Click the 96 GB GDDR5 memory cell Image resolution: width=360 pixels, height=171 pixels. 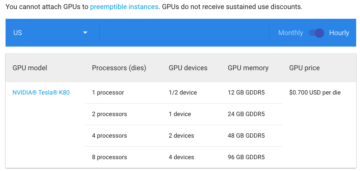(x=246, y=157)
